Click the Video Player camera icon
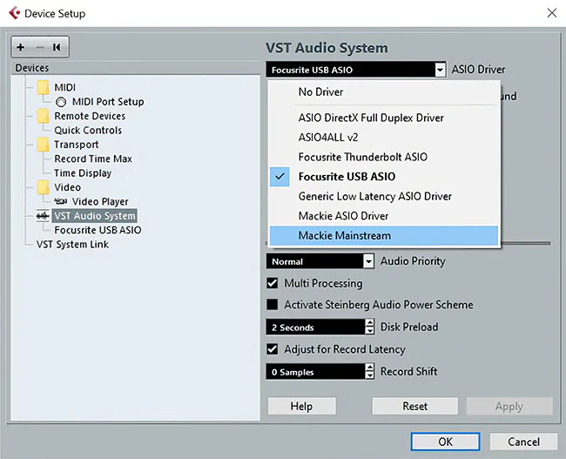This screenshot has width=566, height=459. (61, 201)
